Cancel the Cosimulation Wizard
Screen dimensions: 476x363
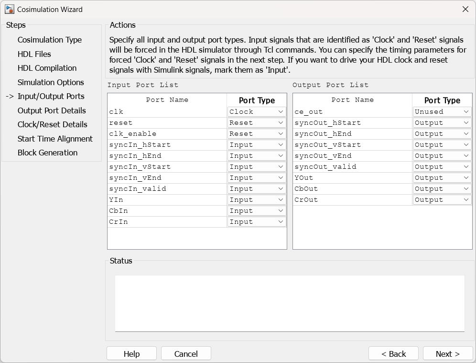186,353
